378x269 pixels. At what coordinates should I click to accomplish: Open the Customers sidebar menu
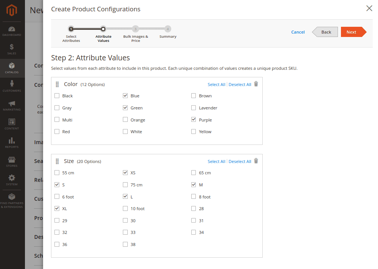tap(12, 86)
